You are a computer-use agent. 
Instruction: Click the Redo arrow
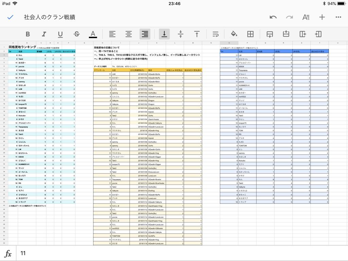coord(290,17)
